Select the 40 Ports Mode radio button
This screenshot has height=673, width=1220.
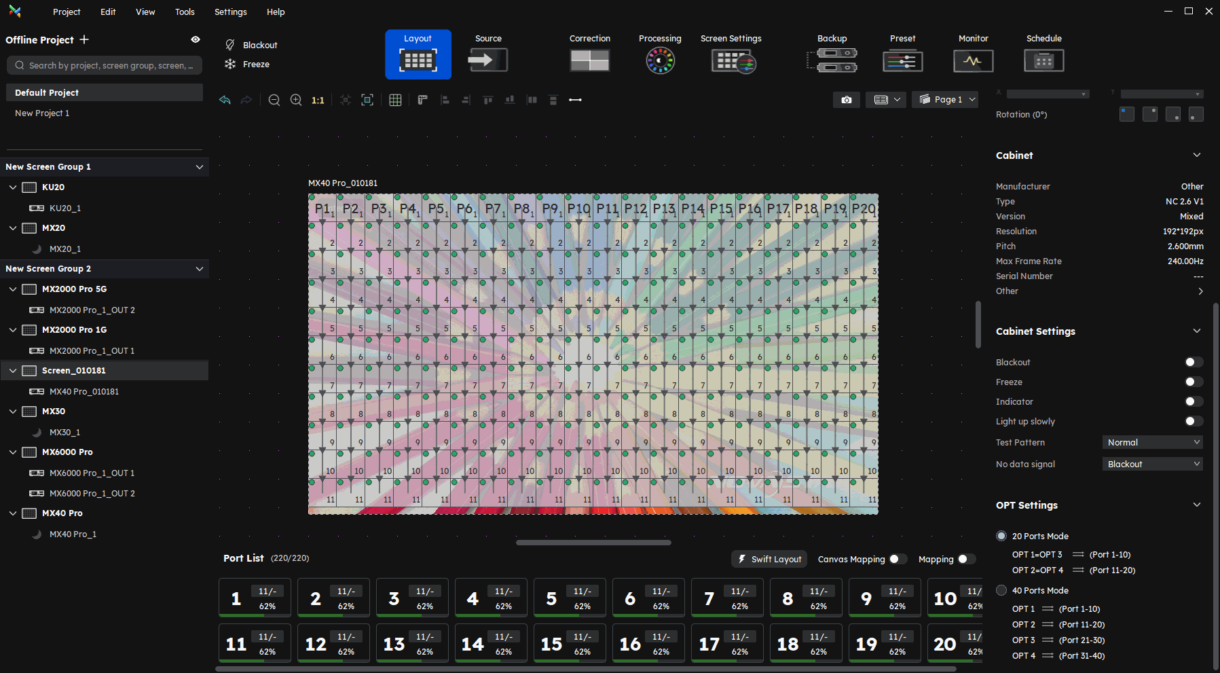pos(1001,590)
